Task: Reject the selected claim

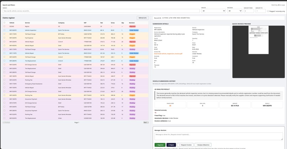Action: pyautogui.click(x=171, y=145)
